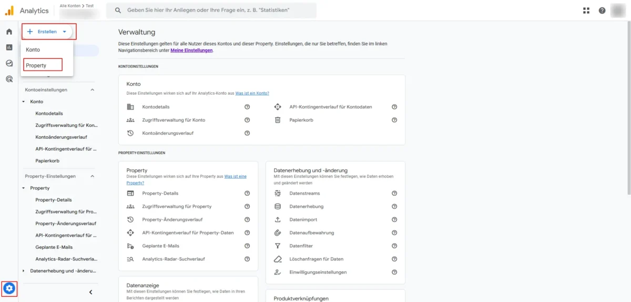The image size is (631, 302).
Task: Collapse the Konto tree node
Action: (24, 102)
